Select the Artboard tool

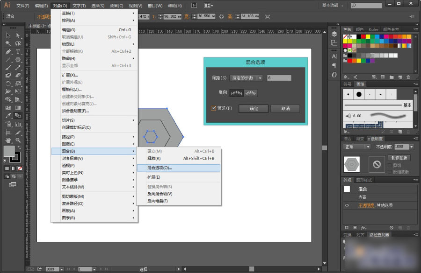pyautogui.click(x=8, y=133)
